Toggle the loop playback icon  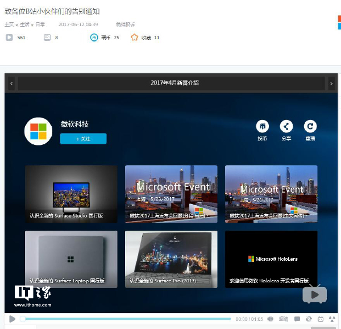pyautogui.click(x=309, y=319)
